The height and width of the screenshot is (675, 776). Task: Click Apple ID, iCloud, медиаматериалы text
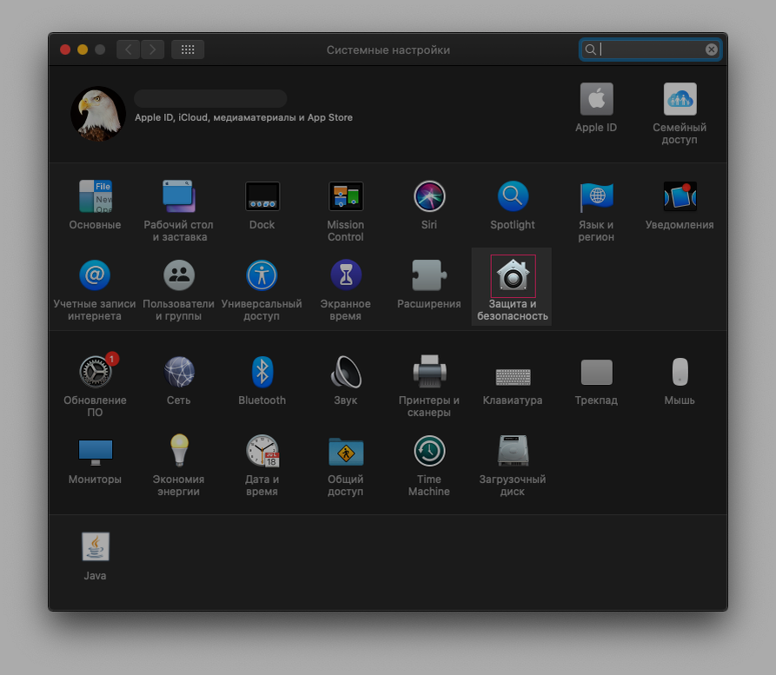(x=244, y=117)
